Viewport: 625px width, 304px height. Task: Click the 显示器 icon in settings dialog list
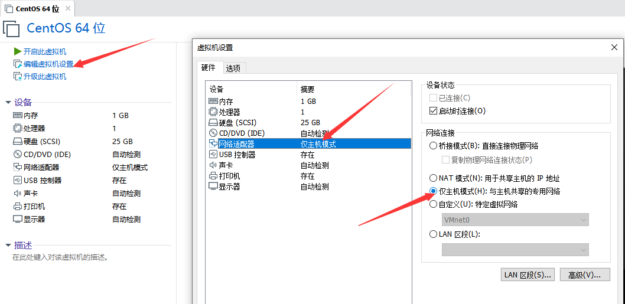[x=213, y=187]
